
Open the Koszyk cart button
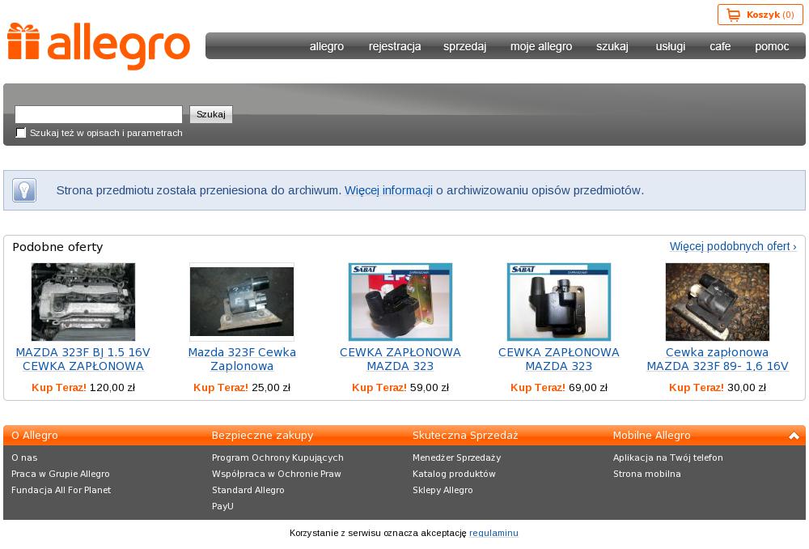[x=760, y=15]
